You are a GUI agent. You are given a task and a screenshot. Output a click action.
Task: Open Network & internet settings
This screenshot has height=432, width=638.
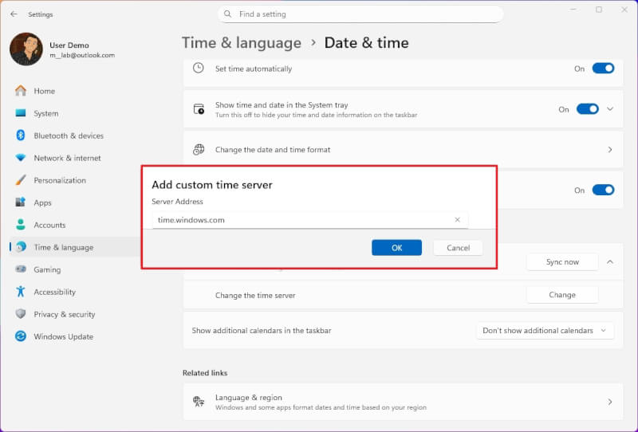click(x=67, y=158)
